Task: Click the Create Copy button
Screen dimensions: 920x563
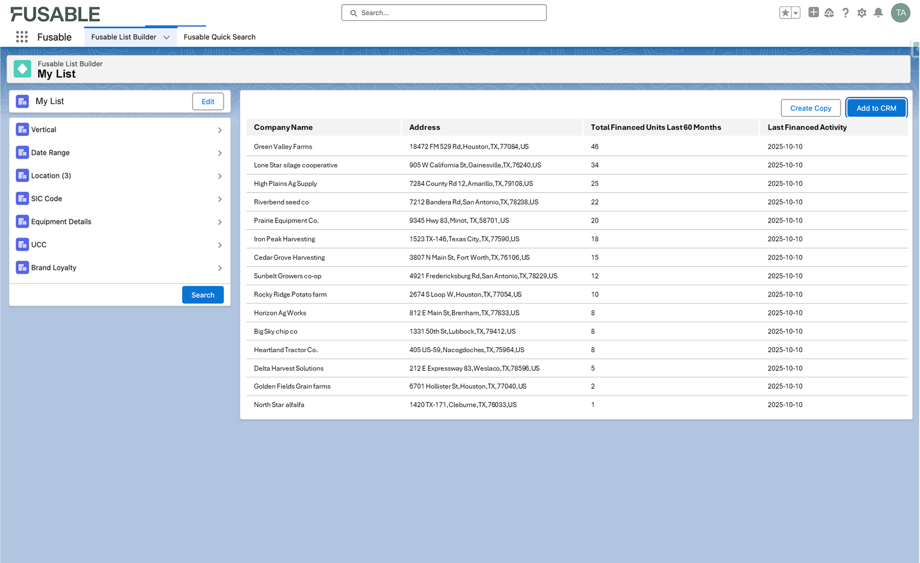Action: (810, 108)
